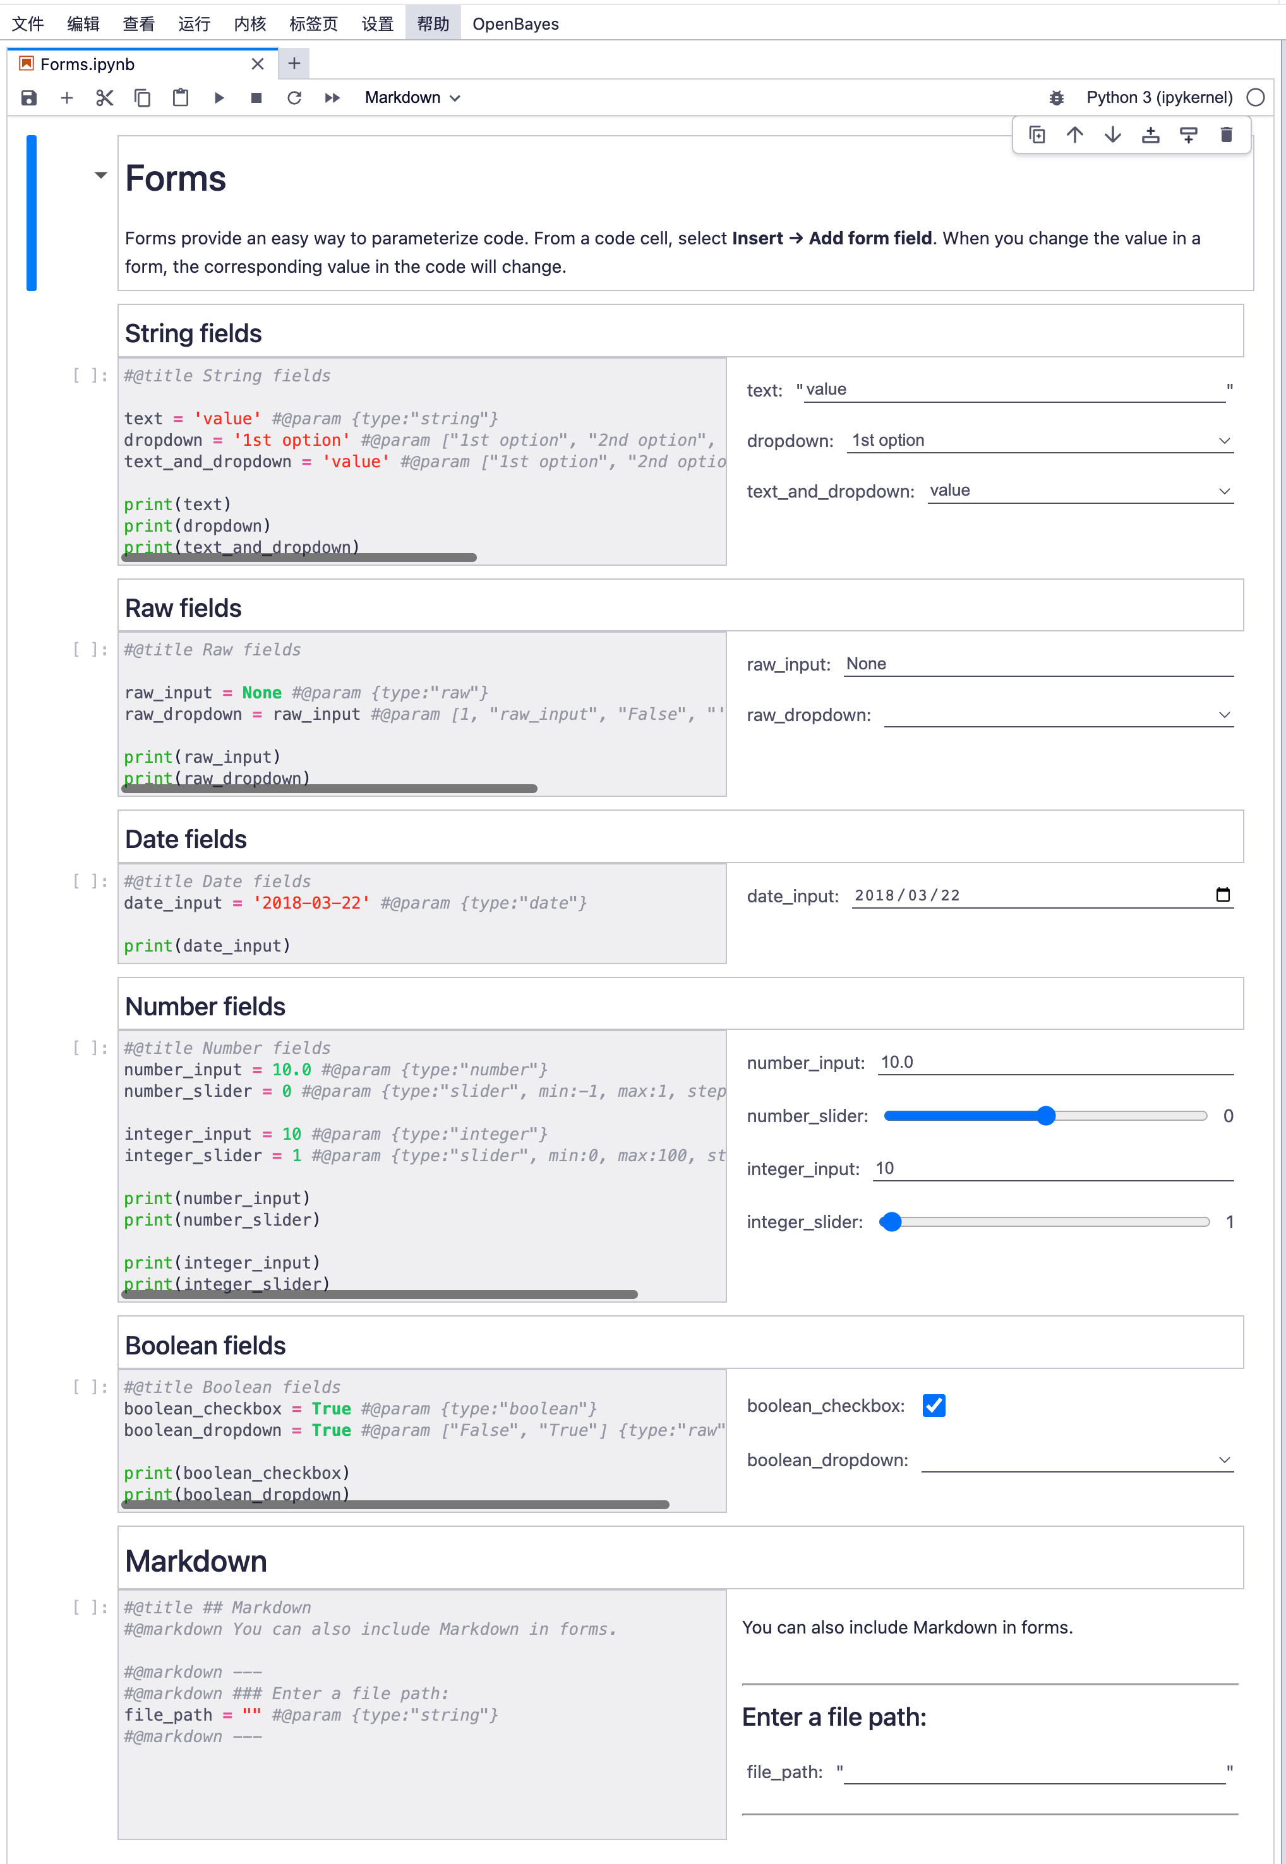This screenshot has width=1286, height=1864.
Task: Uncheck the boolean_checkbox checkbox
Action: (933, 1406)
